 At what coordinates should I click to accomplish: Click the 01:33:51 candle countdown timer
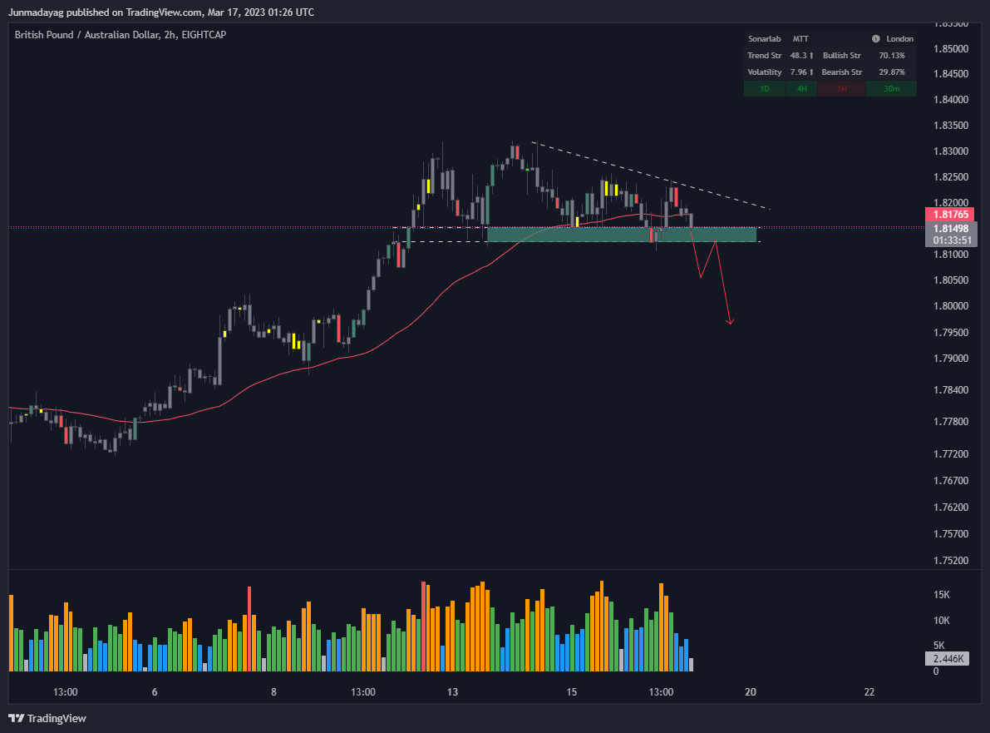(952, 240)
